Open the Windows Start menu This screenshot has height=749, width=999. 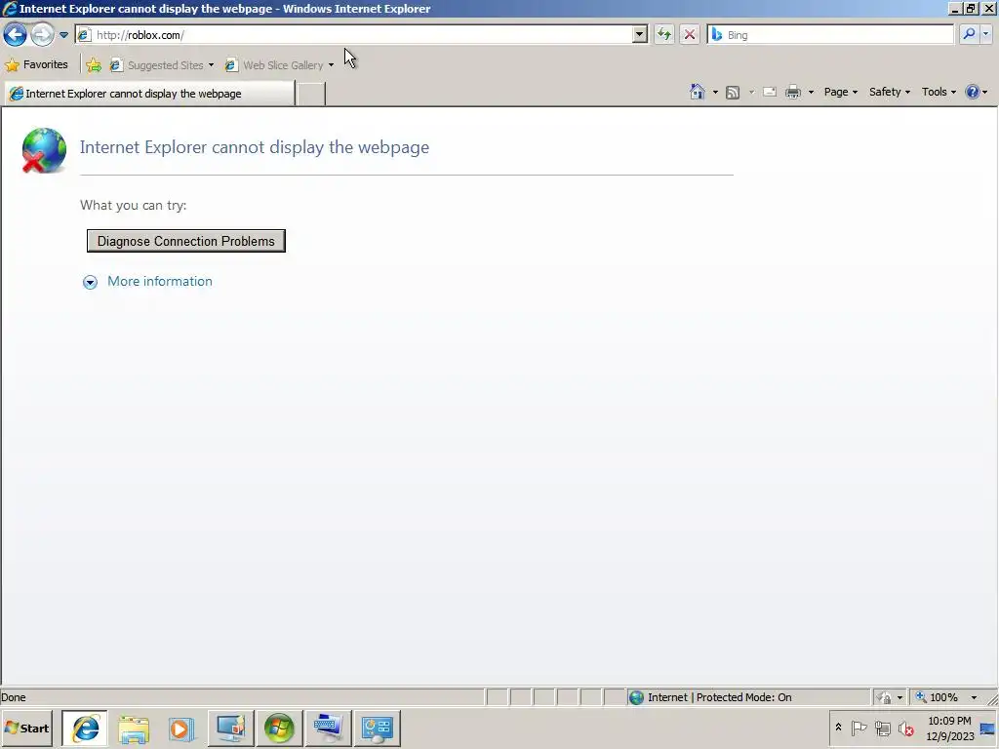click(x=26, y=728)
